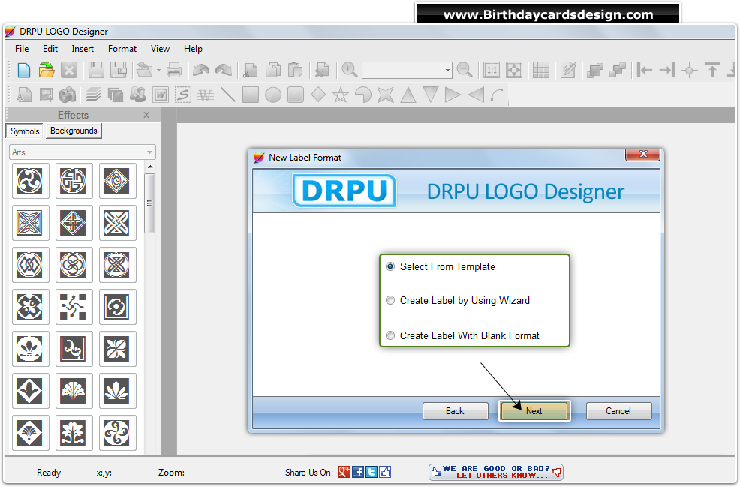Share on Twitter
Image resolution: width=740 pixels, height=487 pixels.
[x=372, y=472]
